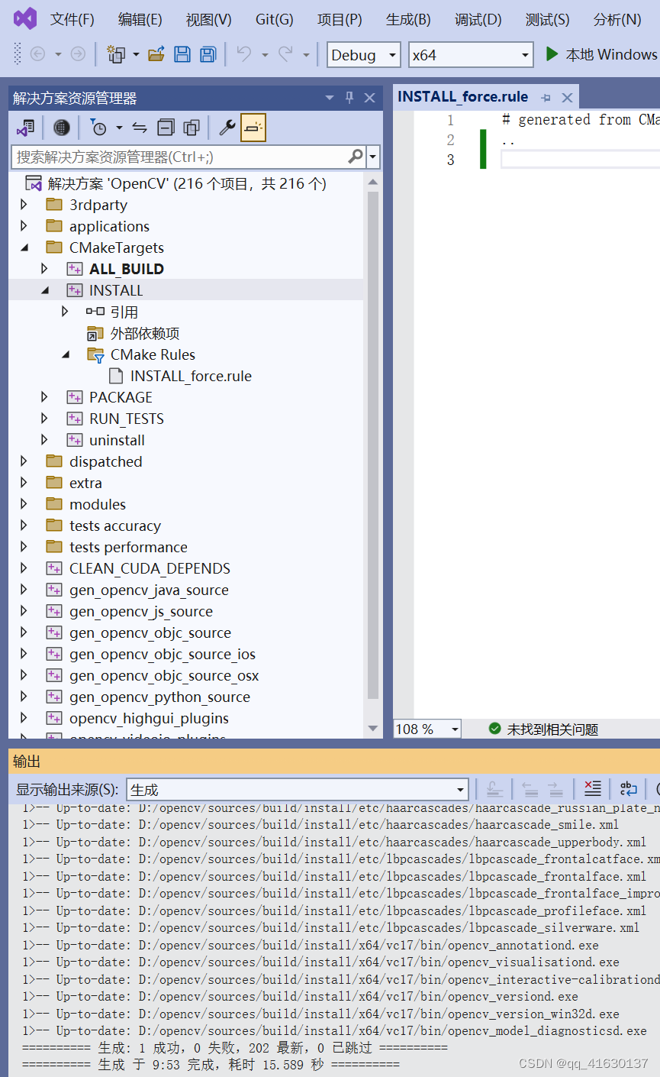Click the find message in code icon
Image resolution: width=660 pixels, height=1077 pixels.
point(494,789)
